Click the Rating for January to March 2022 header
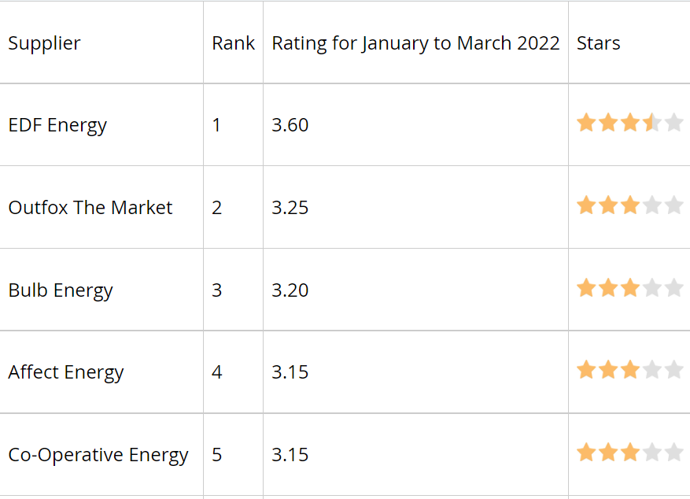690x499 pixels. tap(415, 43)
